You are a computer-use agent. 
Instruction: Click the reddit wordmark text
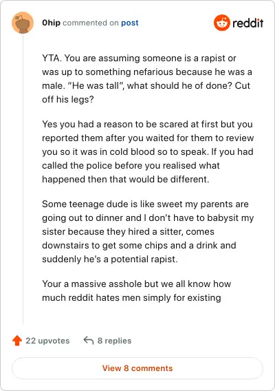248,23
